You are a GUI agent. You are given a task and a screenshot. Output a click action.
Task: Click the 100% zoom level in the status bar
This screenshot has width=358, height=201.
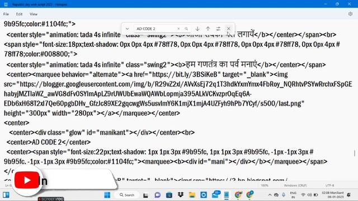pos(265,185)
